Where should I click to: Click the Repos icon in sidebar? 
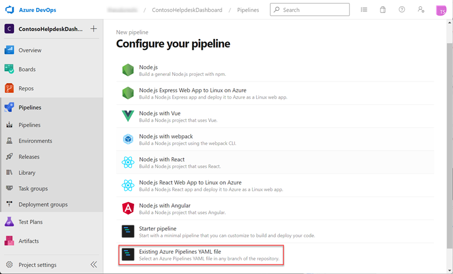point(9,88)
